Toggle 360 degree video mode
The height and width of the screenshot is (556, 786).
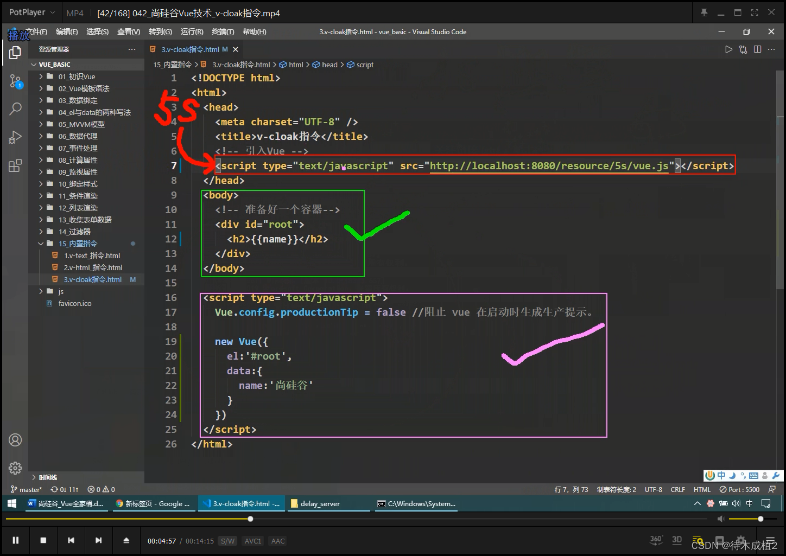[656, 540]
